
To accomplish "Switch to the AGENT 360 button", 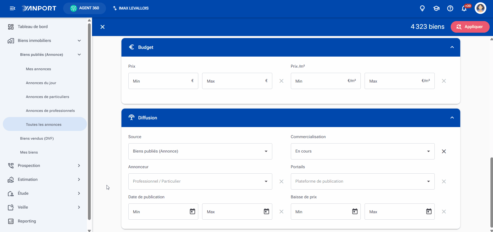I will 85,8.
